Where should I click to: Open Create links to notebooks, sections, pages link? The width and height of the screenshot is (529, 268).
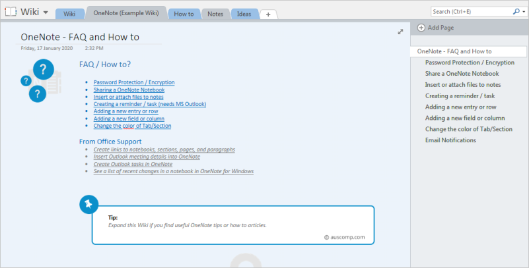pos(164,149)
